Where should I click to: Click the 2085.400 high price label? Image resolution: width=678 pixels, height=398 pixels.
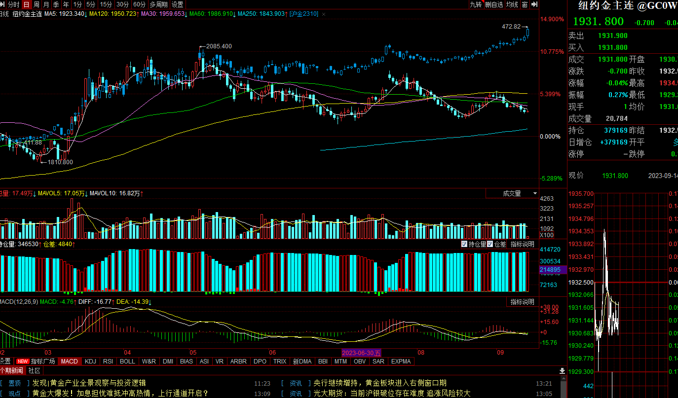[219, 46]
